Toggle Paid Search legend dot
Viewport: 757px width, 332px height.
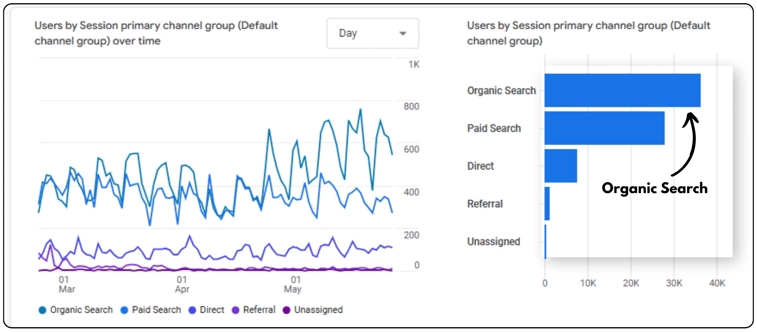[x=124, y=310]
